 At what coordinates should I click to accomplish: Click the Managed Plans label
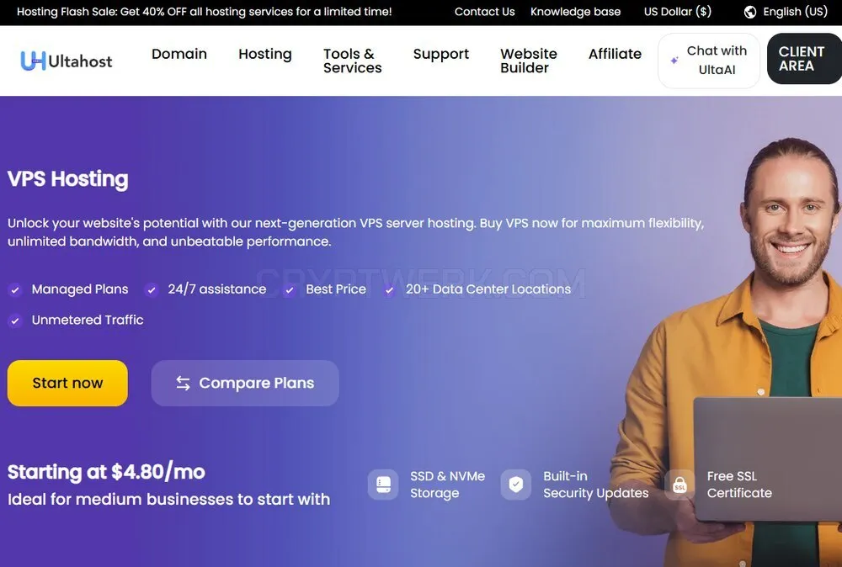coord(80,289)
